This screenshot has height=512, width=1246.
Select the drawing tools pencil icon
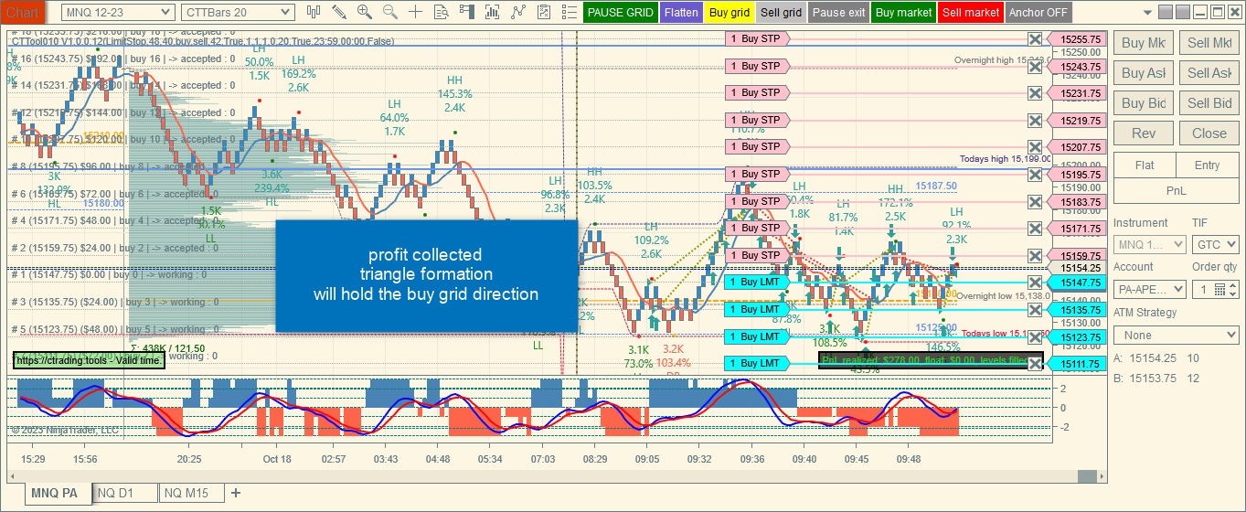tap(339, 12)
